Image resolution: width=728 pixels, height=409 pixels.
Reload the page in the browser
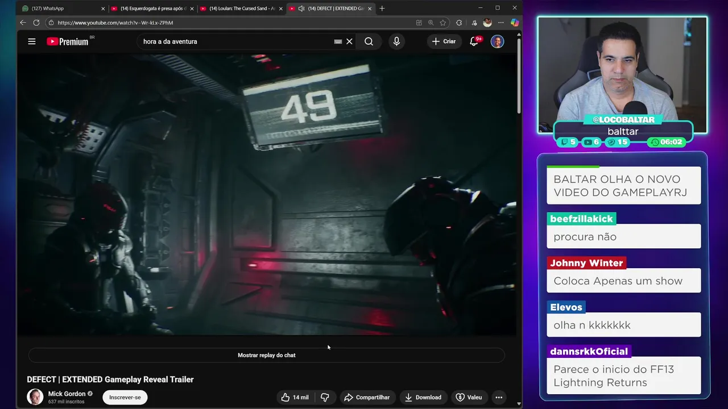[36, 23]
